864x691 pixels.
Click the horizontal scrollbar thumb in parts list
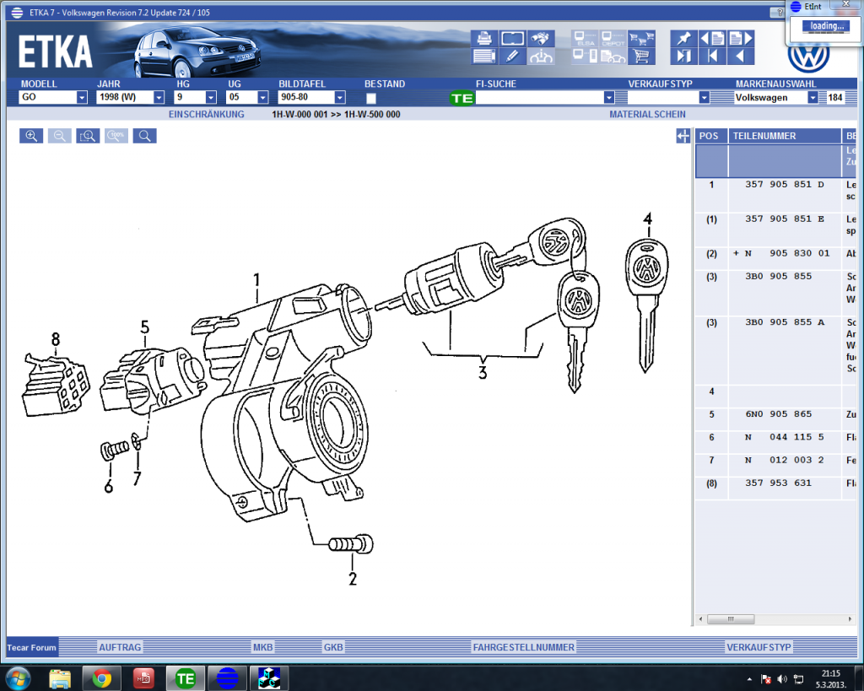(x=731, y=618)
